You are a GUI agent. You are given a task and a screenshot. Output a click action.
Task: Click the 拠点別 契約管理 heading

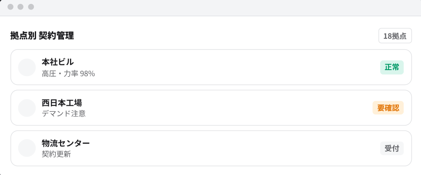pyautogui.click(x=42, y=36)
